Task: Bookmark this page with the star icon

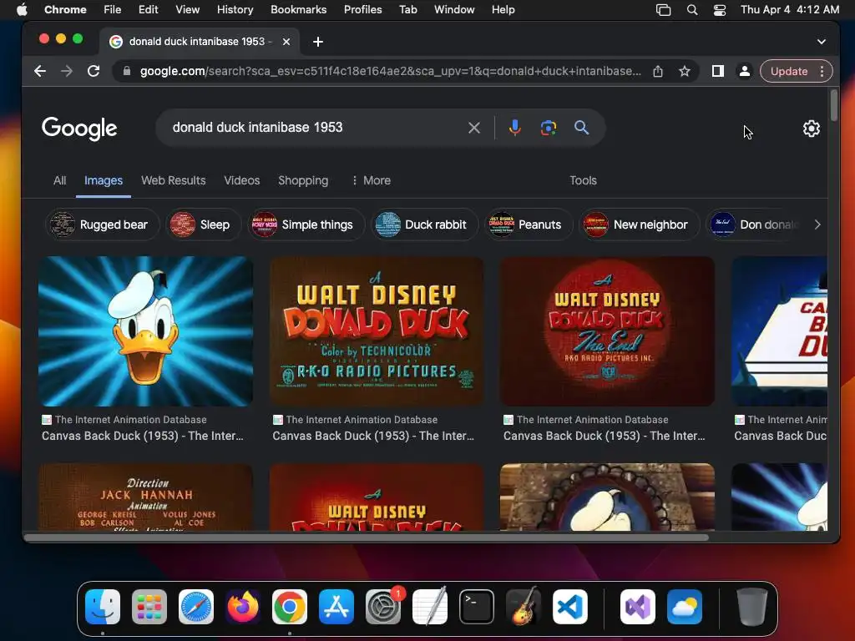Action: [685, 71]
